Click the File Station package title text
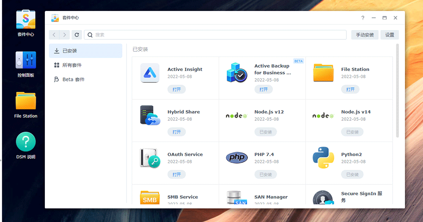423x222 pixels. coord(355,69)
